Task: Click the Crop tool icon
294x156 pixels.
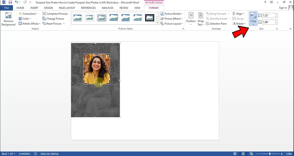Action: [253, 16]
